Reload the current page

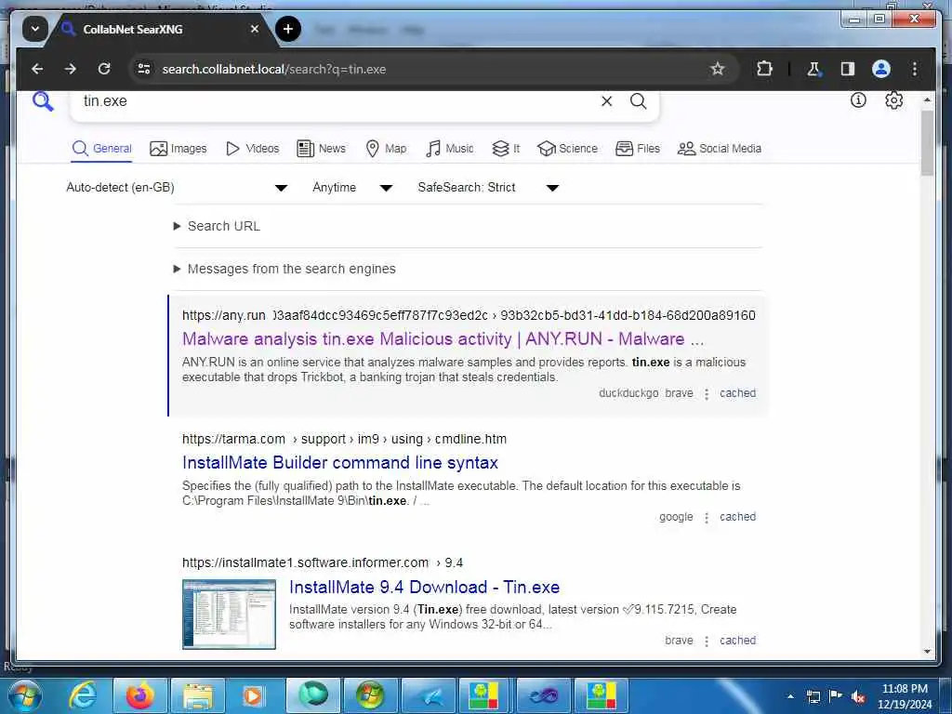coord(104,69)
